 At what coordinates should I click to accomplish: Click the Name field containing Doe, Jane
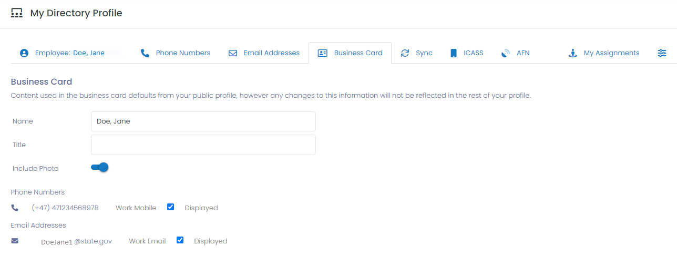pyautogui.click(x=203, y=121)
